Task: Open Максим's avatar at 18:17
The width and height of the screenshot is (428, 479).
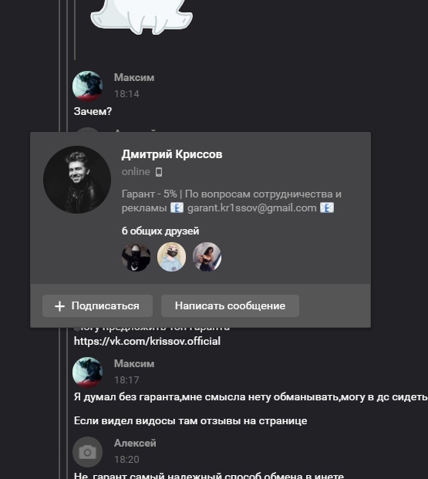Action: (87, 373)
